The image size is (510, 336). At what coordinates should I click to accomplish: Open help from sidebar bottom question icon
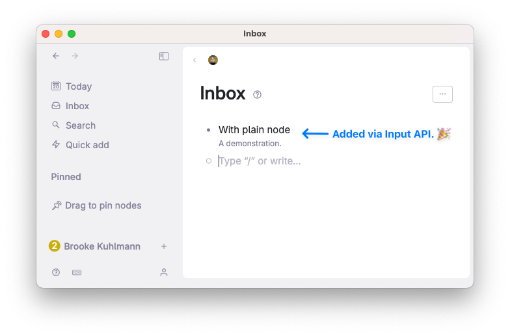point(56,272)
